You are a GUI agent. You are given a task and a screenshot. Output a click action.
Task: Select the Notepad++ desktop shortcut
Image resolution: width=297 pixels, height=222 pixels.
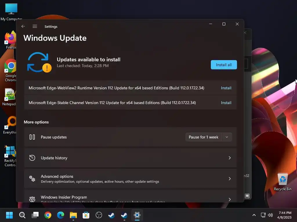point(10,97)
